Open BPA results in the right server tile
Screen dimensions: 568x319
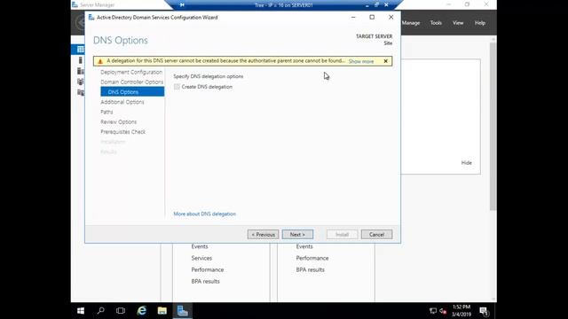[310, 269]
